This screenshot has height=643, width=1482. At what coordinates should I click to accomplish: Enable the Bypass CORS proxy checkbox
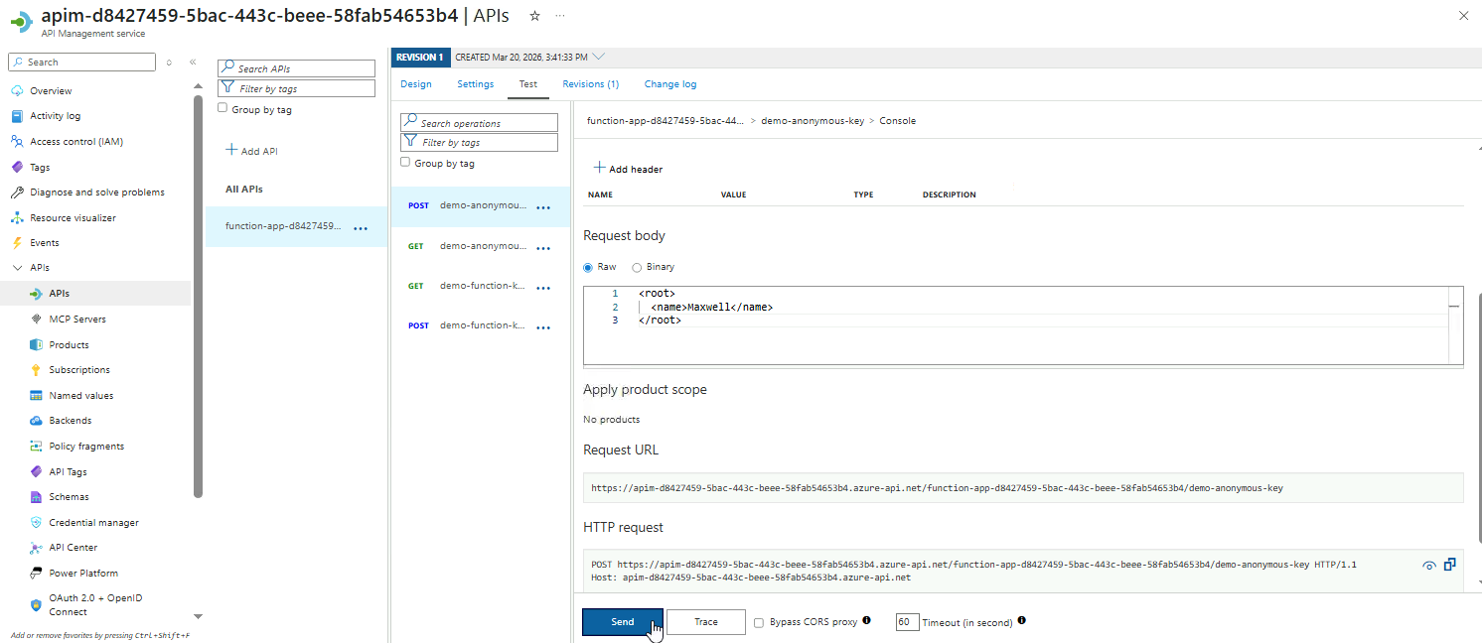759,622
